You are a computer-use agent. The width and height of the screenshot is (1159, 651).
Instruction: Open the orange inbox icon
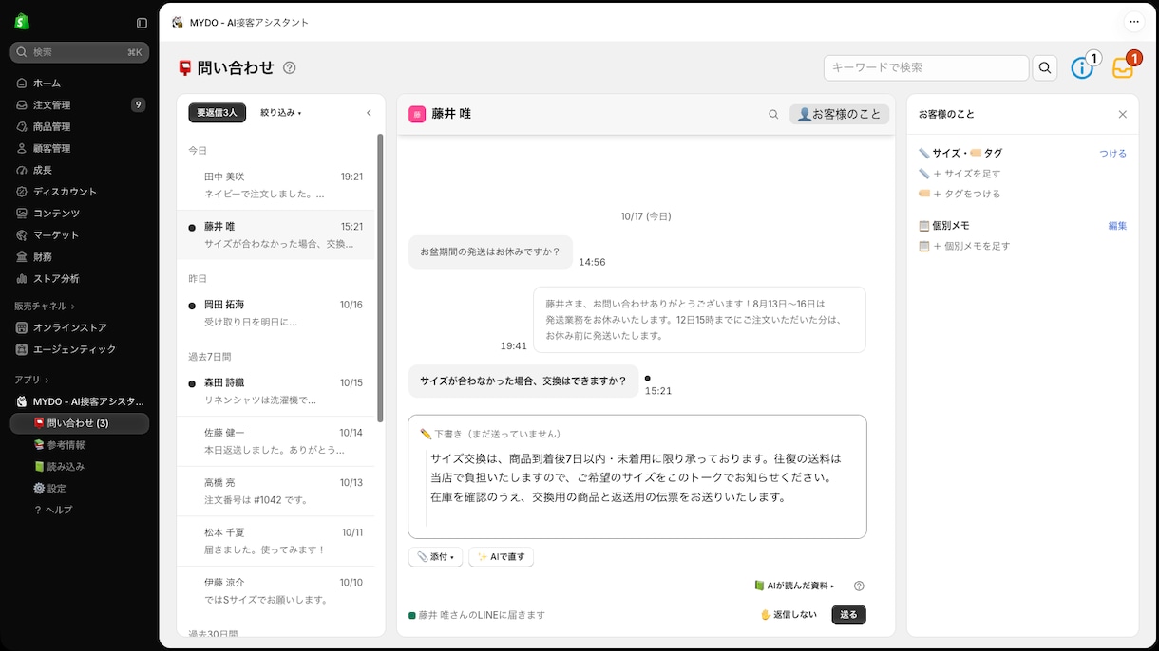click(x=1124, y=67)
